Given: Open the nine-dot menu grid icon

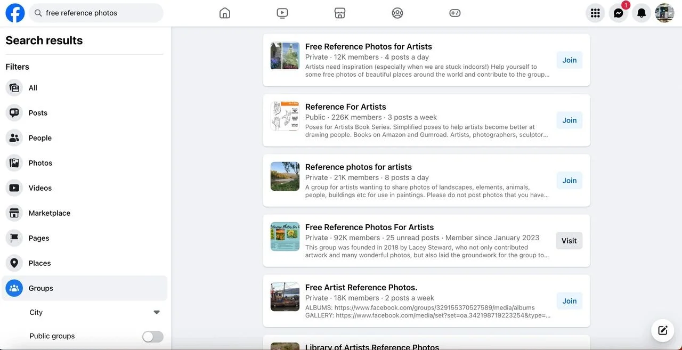Looking at the screenshot, I should tap(595, 13).
